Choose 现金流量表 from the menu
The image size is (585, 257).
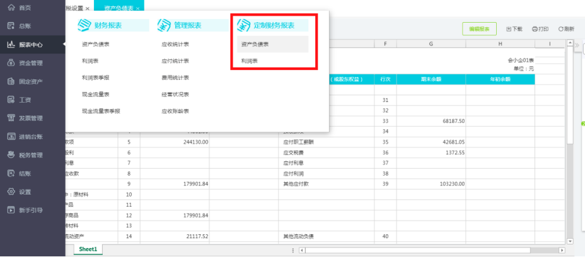tap(96, 94)
